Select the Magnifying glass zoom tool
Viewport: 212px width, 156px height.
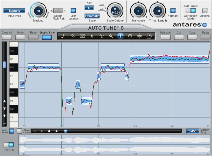tap(111, 36)
